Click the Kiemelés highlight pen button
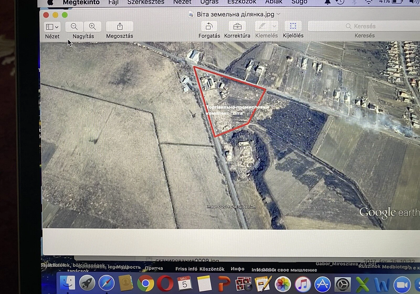The height and width of the screenshot is (294, 420). point(262,26)
